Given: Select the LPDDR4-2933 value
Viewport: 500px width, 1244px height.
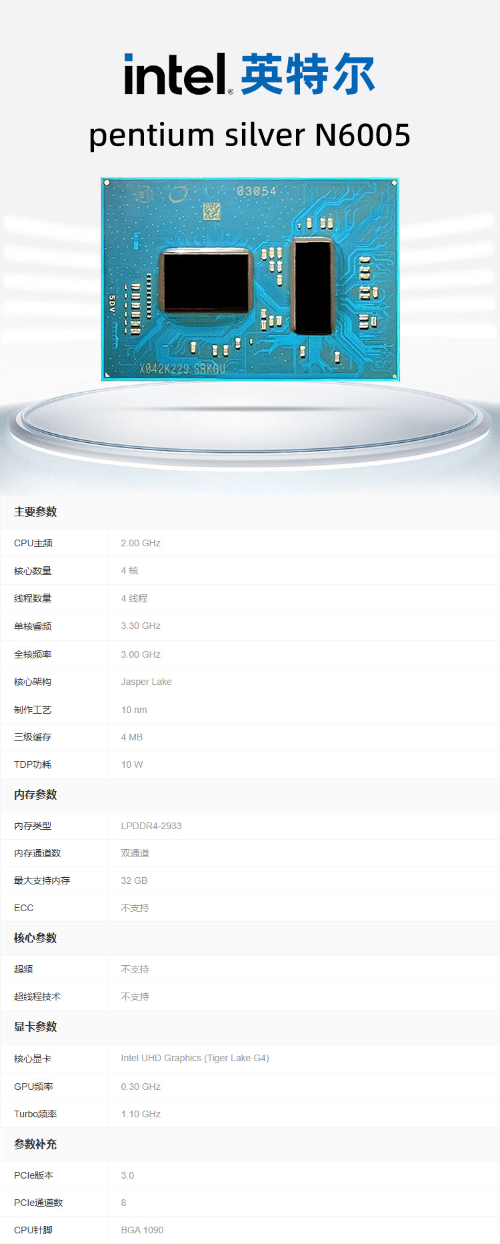Looking at the screenshot, I should coord(151,826).
